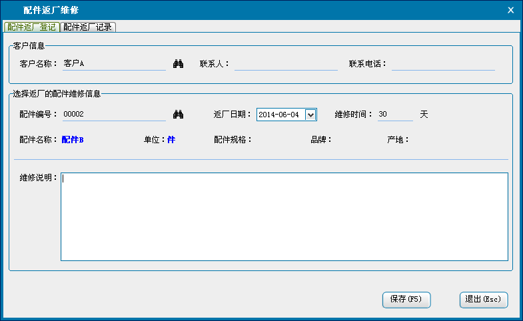Click the blue 配件B part name value
The height and width of the screenshot is (321, 523).
(x=73, y=140)
